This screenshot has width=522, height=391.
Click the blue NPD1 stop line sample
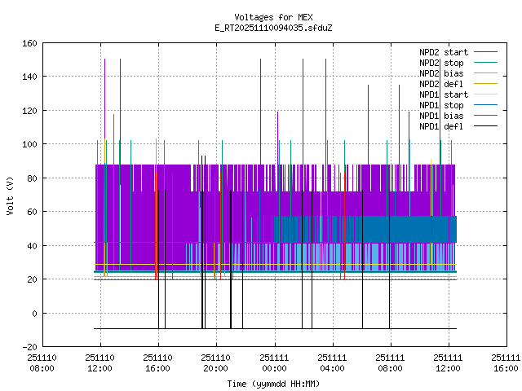coord(486,104)
